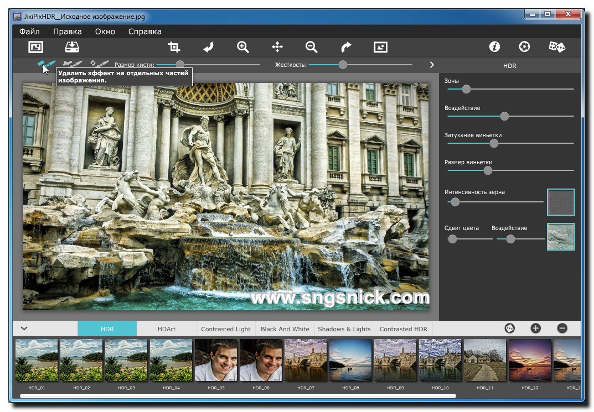Click the grain texture swatch

[x=560, y=202]
